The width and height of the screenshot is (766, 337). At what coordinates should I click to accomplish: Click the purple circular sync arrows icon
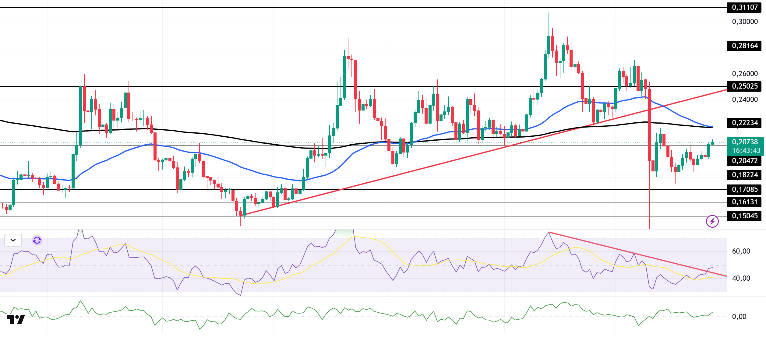37,240
